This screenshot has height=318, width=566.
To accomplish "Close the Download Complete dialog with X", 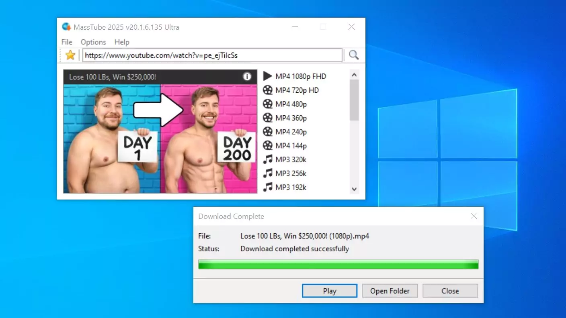I will click(x=474, y=216).
